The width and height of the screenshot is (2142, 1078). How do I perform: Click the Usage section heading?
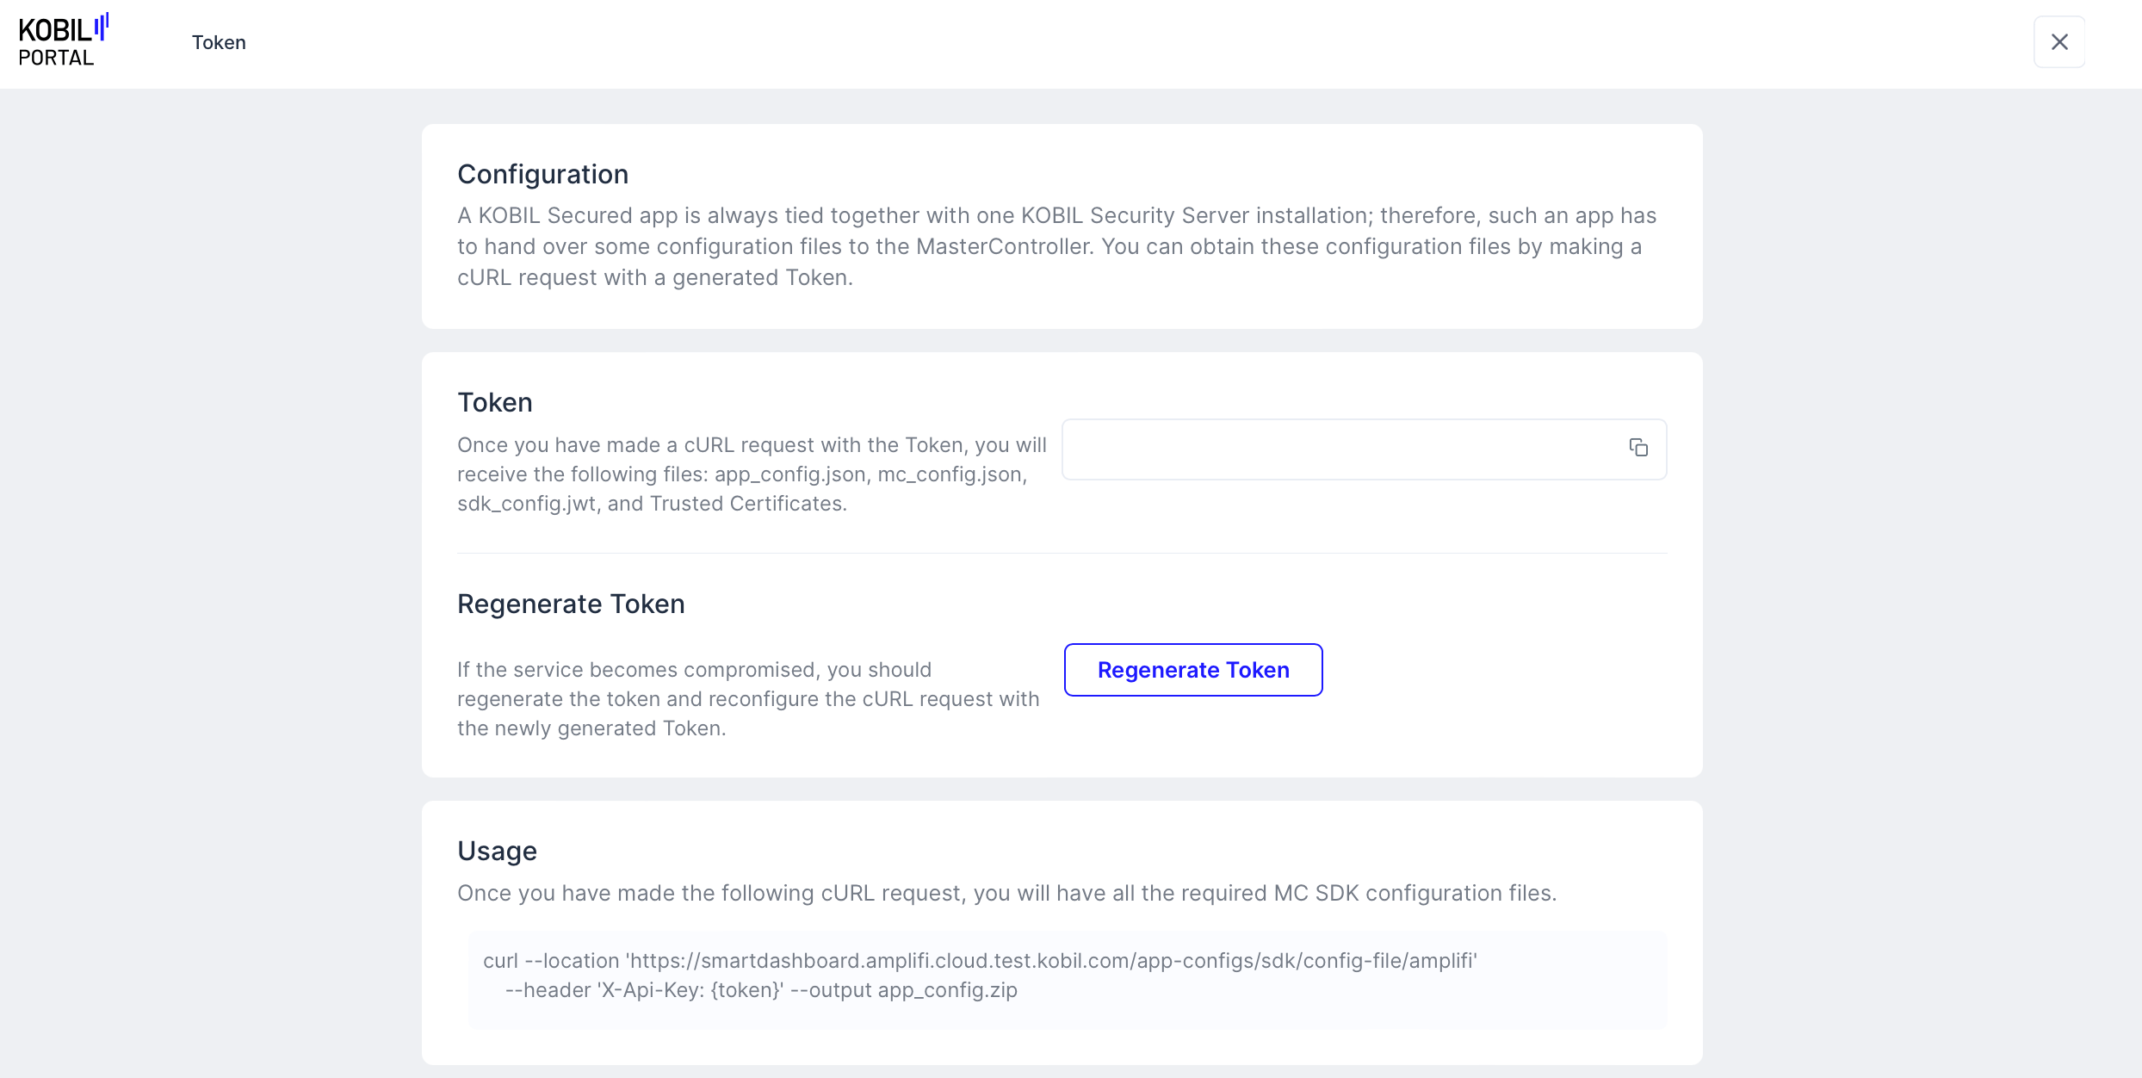coord(497,851)
